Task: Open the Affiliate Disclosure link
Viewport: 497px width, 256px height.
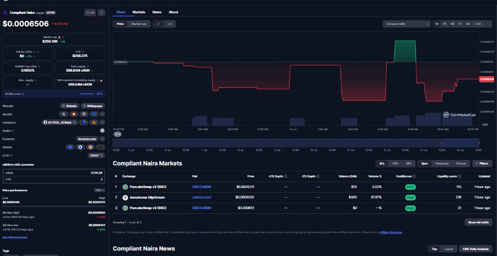Action: coord(391,232)
